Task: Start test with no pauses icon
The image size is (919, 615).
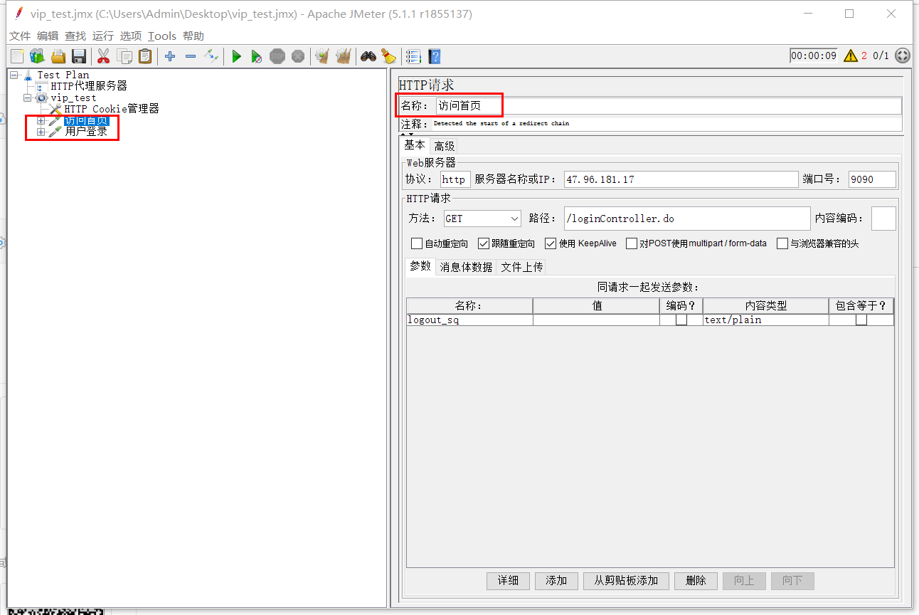Action: pyautogui.click(x=257, y=56)
